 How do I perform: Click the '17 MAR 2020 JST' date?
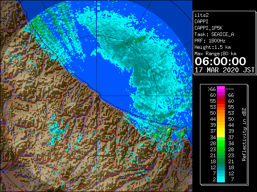pyautogui.click(x=224, y=70)
